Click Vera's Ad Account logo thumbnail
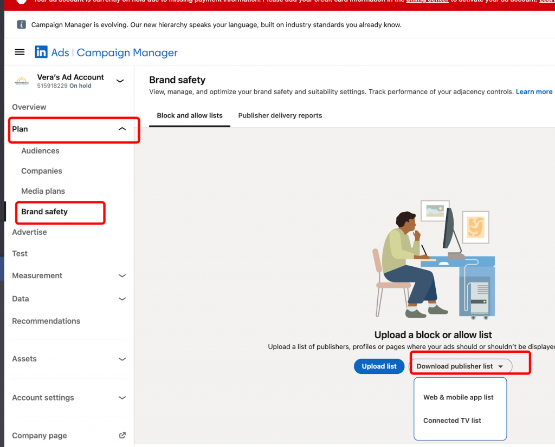555x447 pixels. (22, 81)
